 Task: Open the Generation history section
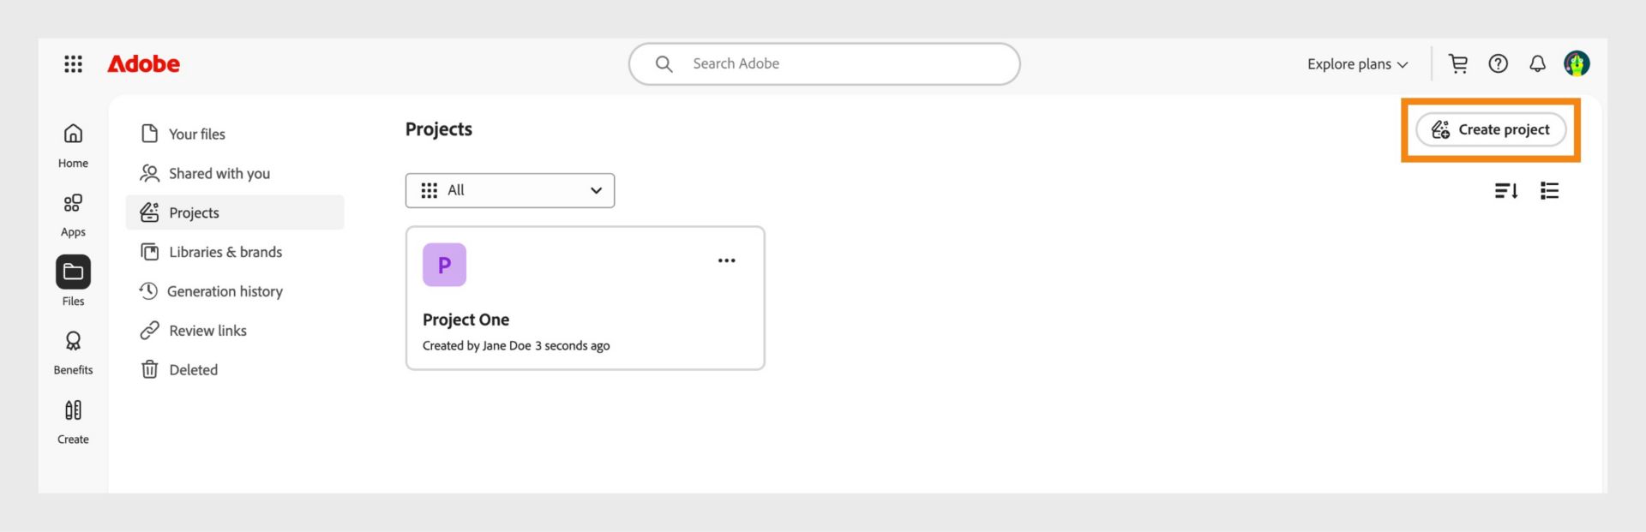(225, 291)
